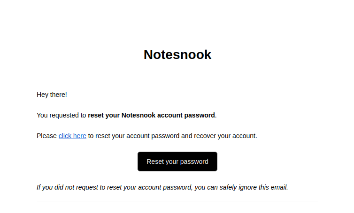The height and width of the screenshot is (213, 354).
Task: Click the "click here" hyperlink
Action: click(72, 136)
